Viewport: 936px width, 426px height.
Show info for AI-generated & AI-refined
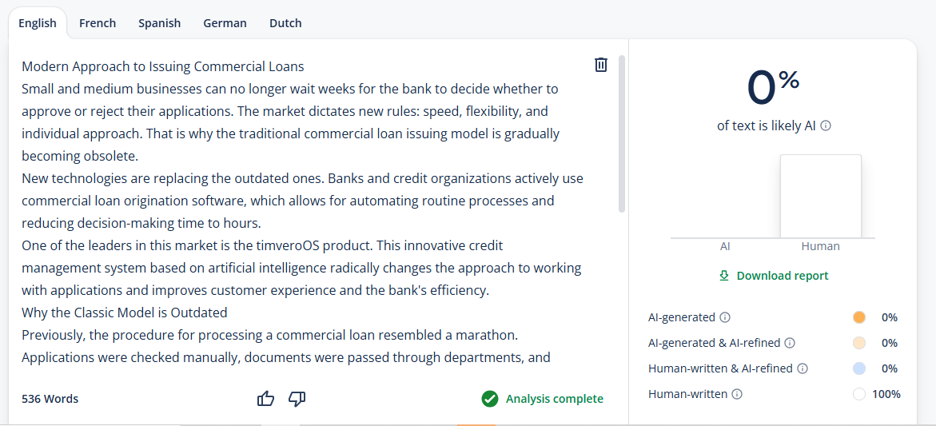coord(790,343)
